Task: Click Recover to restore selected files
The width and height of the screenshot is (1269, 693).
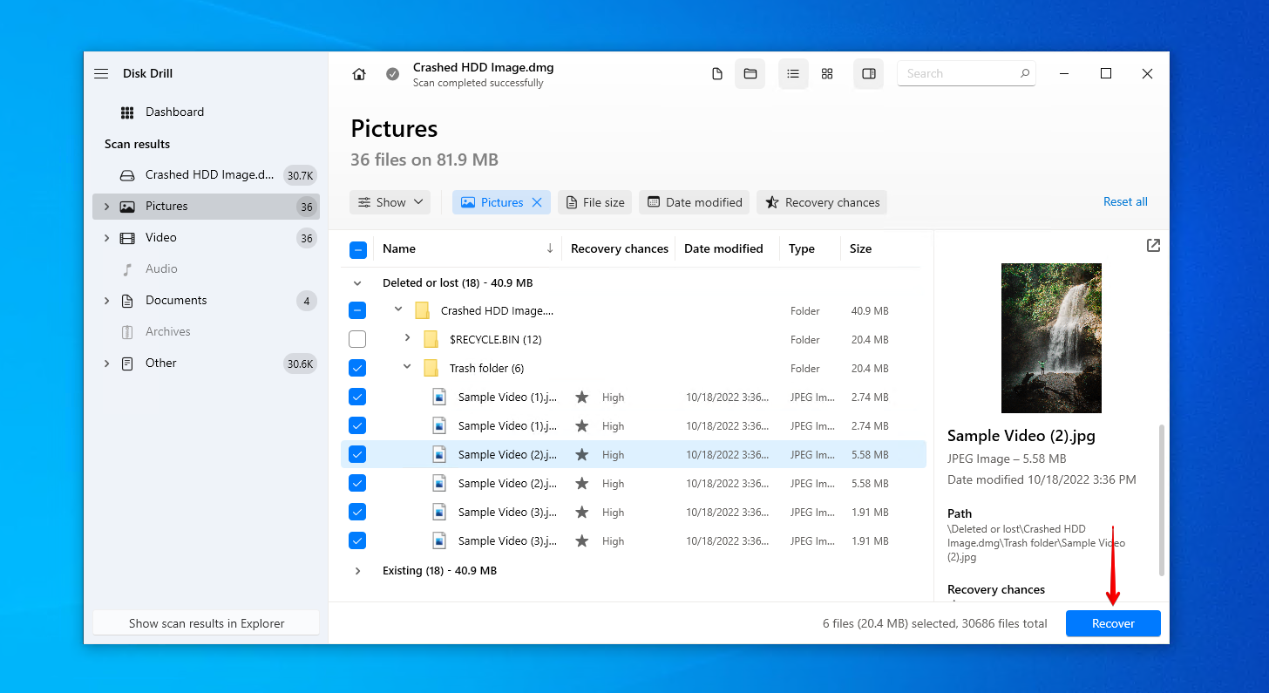Action: pyautogui.click(x=1113, y=623)
